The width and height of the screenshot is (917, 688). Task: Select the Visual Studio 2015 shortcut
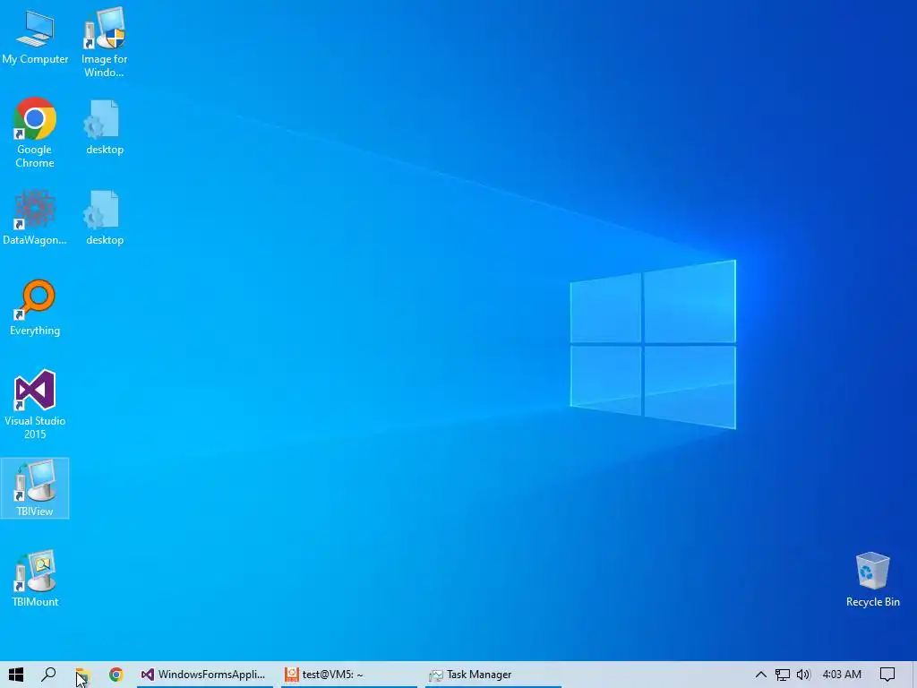(x=35, y=404)
